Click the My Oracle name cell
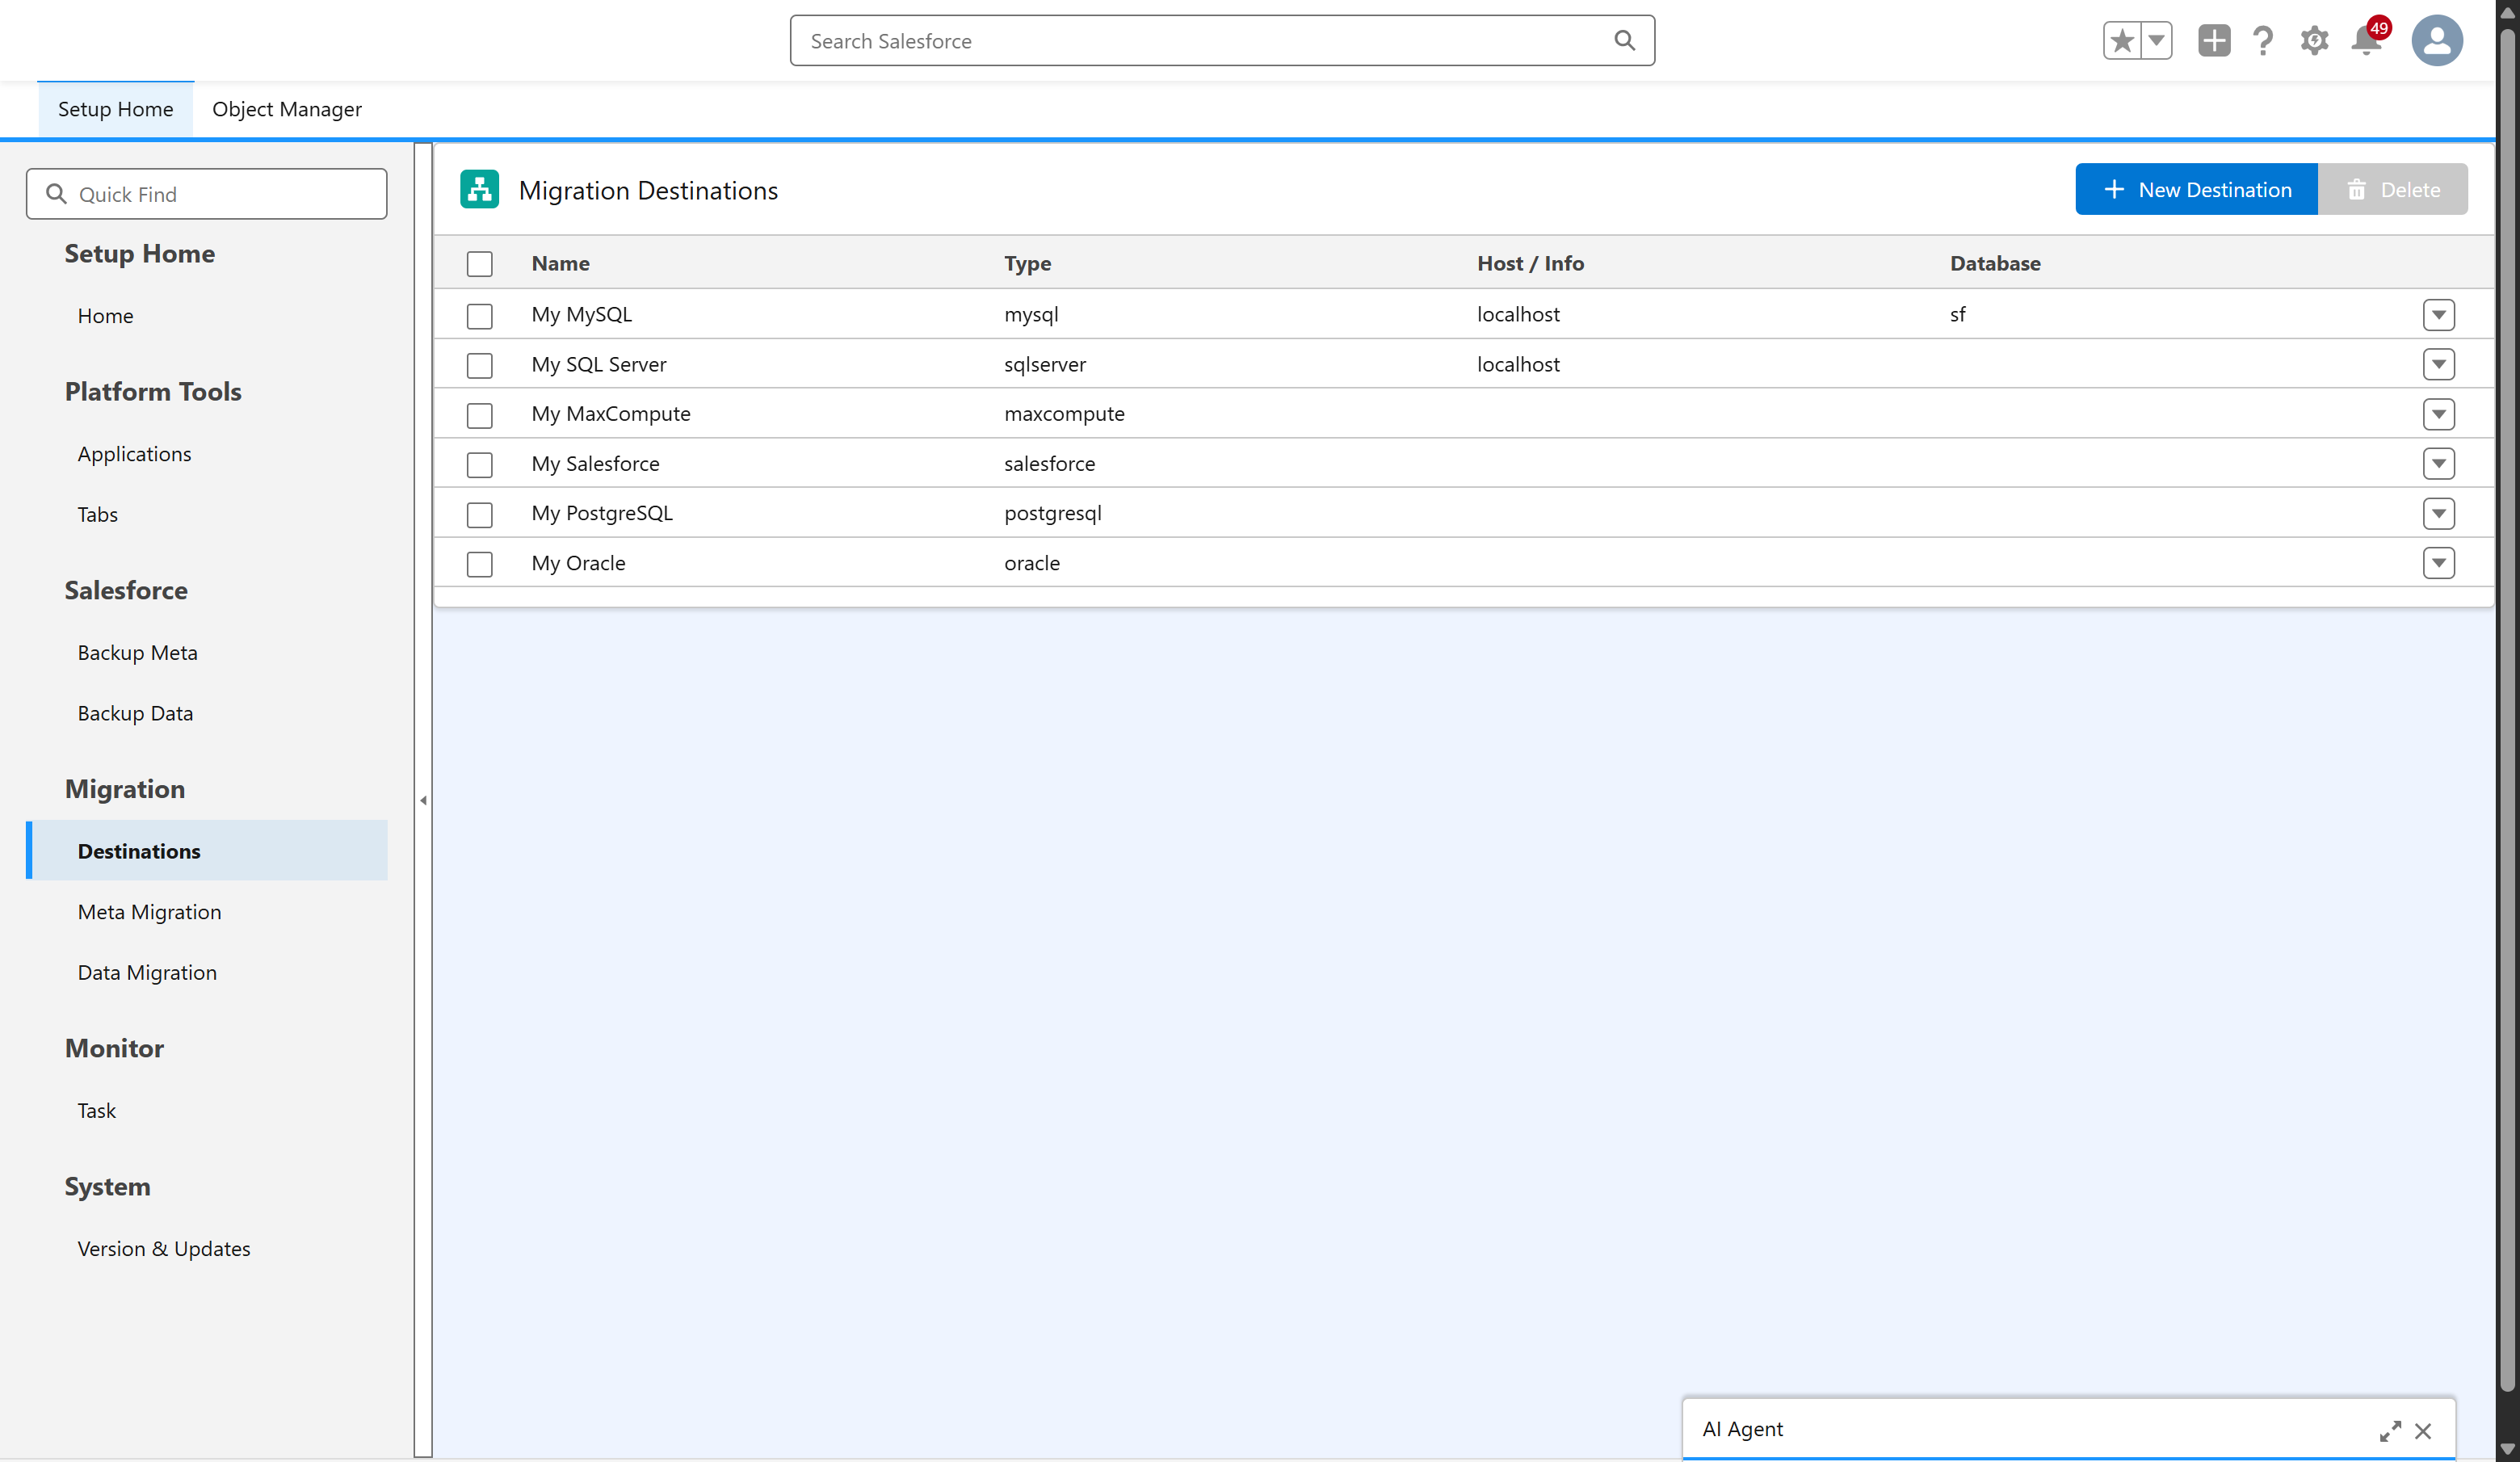The image size is (2520, 1462). pyautogui.click(x=579, y=563)
